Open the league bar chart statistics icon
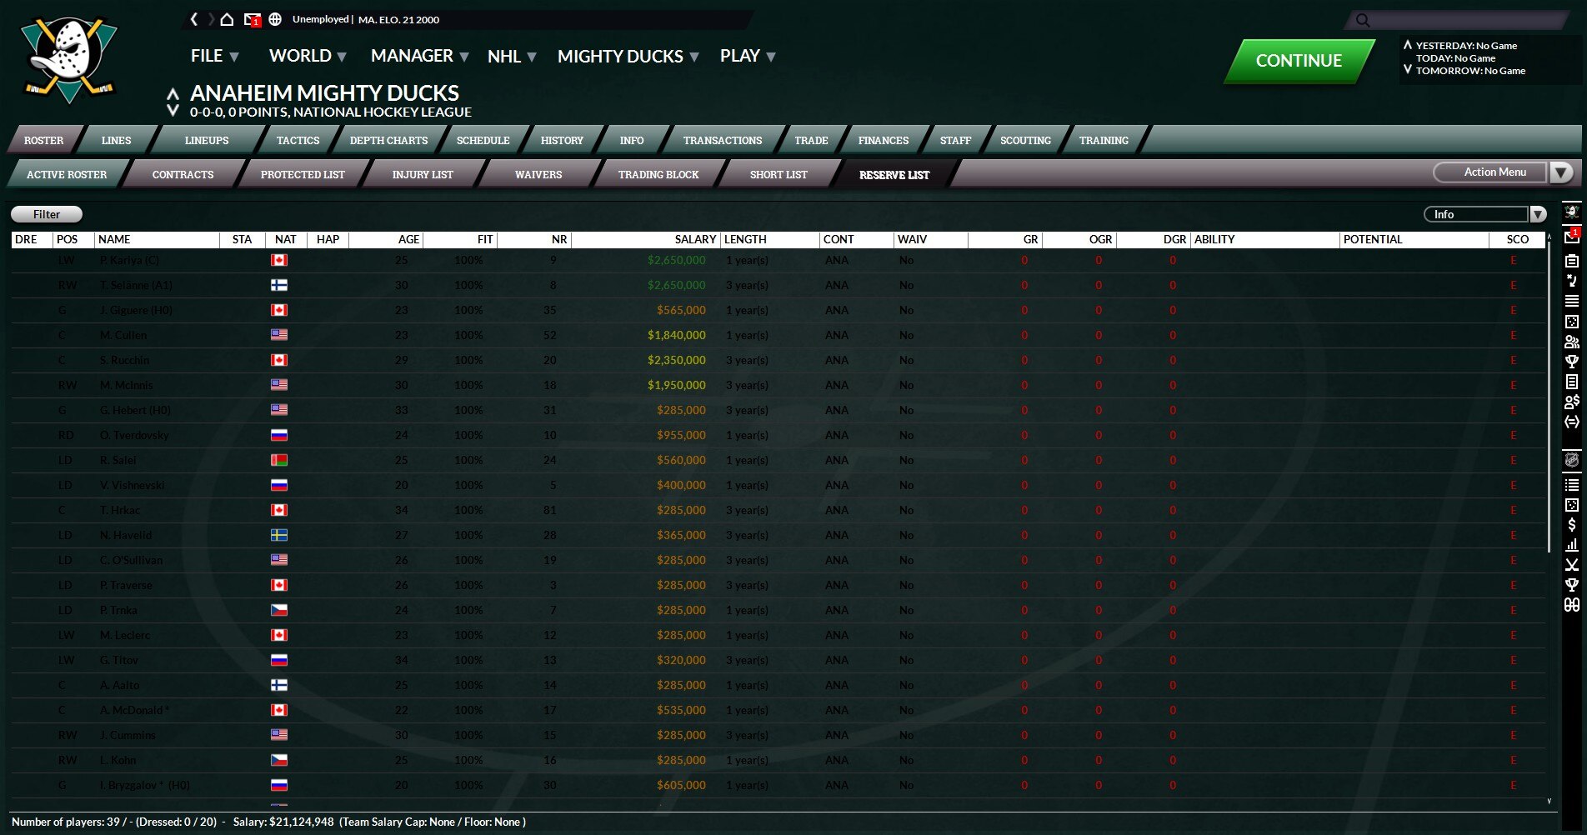This screenshot has height=835, width=1587. [1572, 544]
